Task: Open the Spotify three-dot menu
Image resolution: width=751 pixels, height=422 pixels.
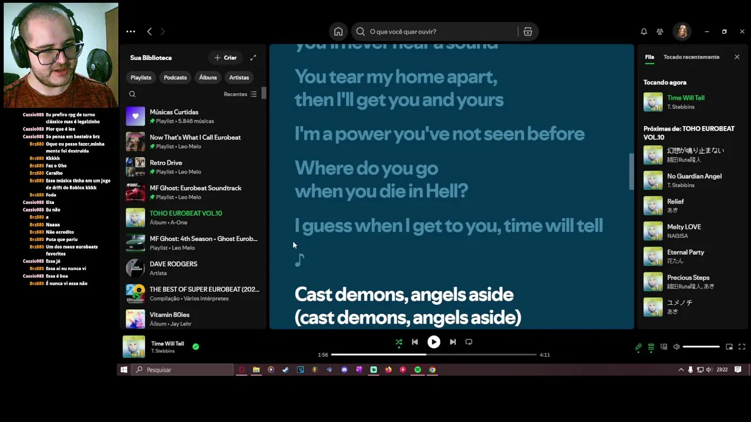Action: point(130,32)
